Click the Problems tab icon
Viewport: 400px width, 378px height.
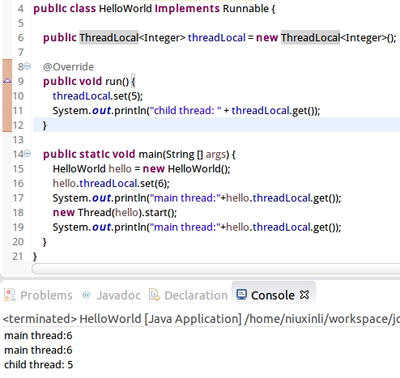[x=10, y=295]
